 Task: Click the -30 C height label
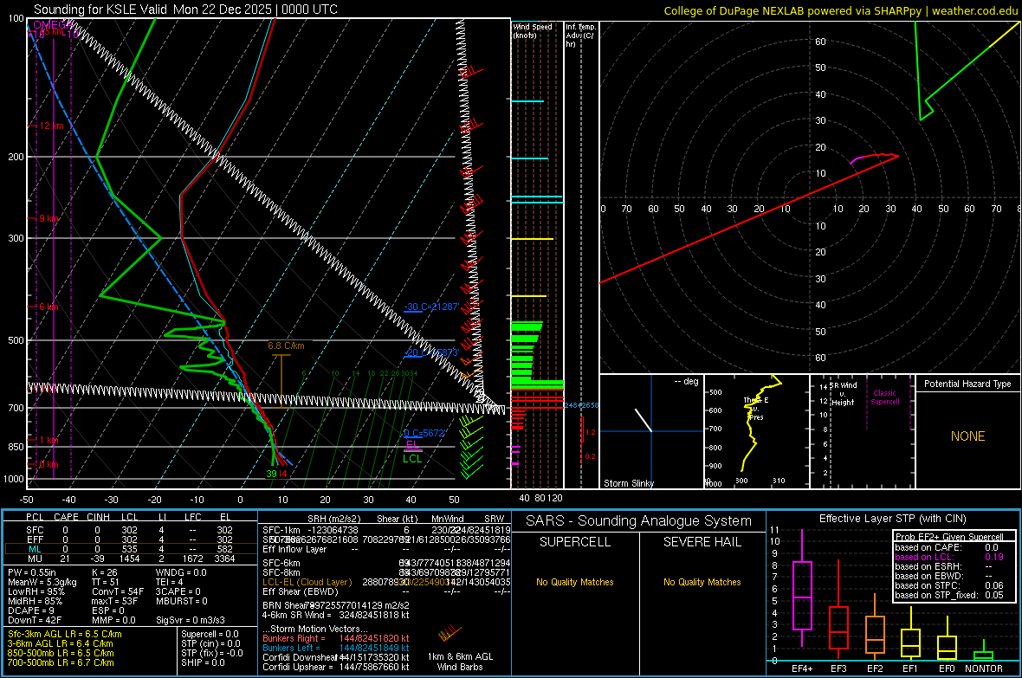click(431, 307)
